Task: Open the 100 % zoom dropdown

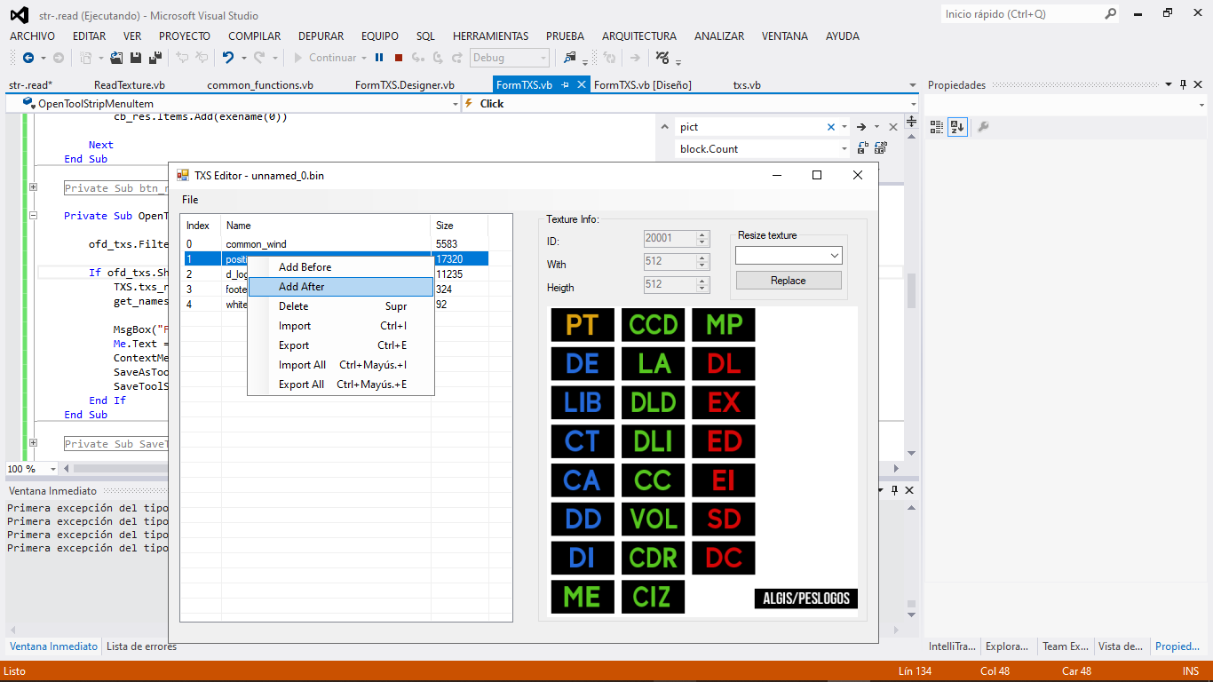Action: [52, 469]
